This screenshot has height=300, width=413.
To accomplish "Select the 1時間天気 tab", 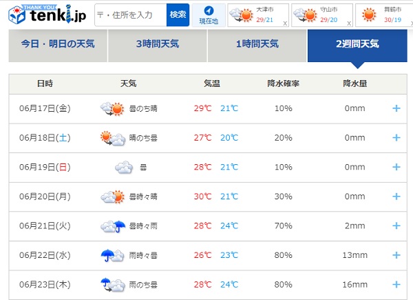I will [257, 44].
